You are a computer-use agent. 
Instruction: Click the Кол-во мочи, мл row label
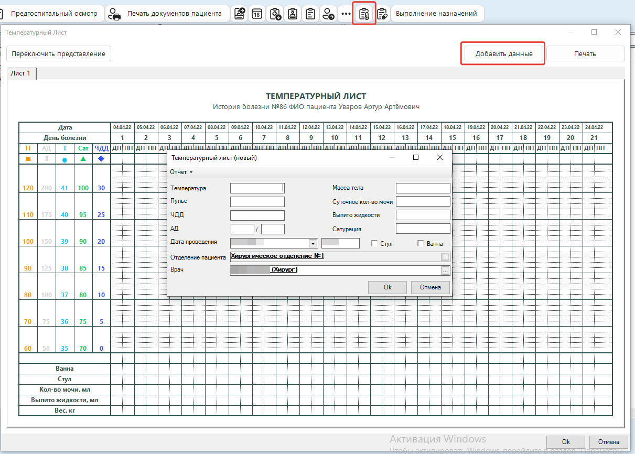coord(64,390)
